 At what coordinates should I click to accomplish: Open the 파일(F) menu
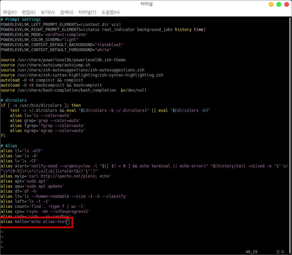pyautogui.click(x=10, y=12)
